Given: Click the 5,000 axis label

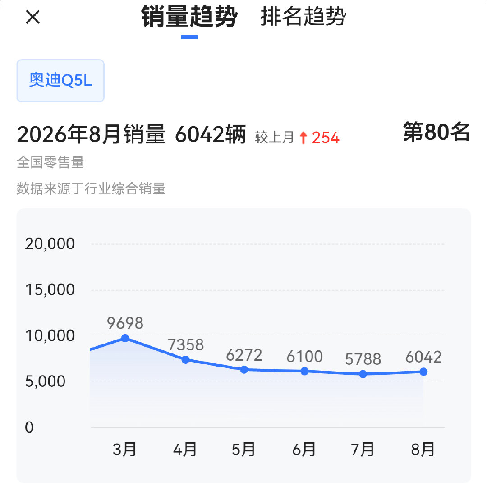Looking at the screenshot, I should 45,381.
